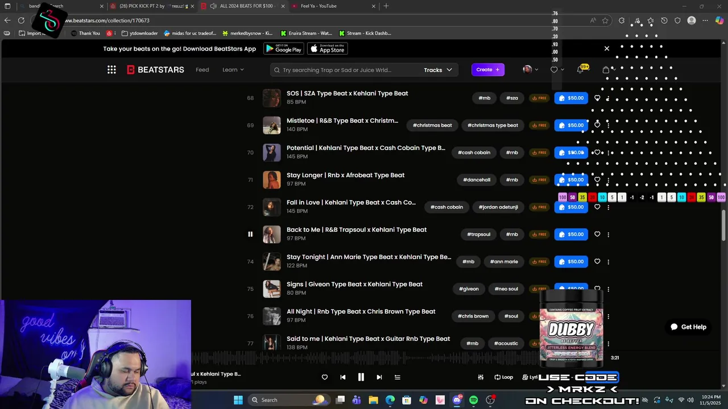Buy Back to Me for $50.00

(x=571, y=234)
